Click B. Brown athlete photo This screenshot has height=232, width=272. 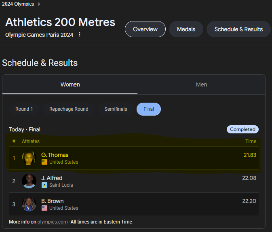point(29,204)
